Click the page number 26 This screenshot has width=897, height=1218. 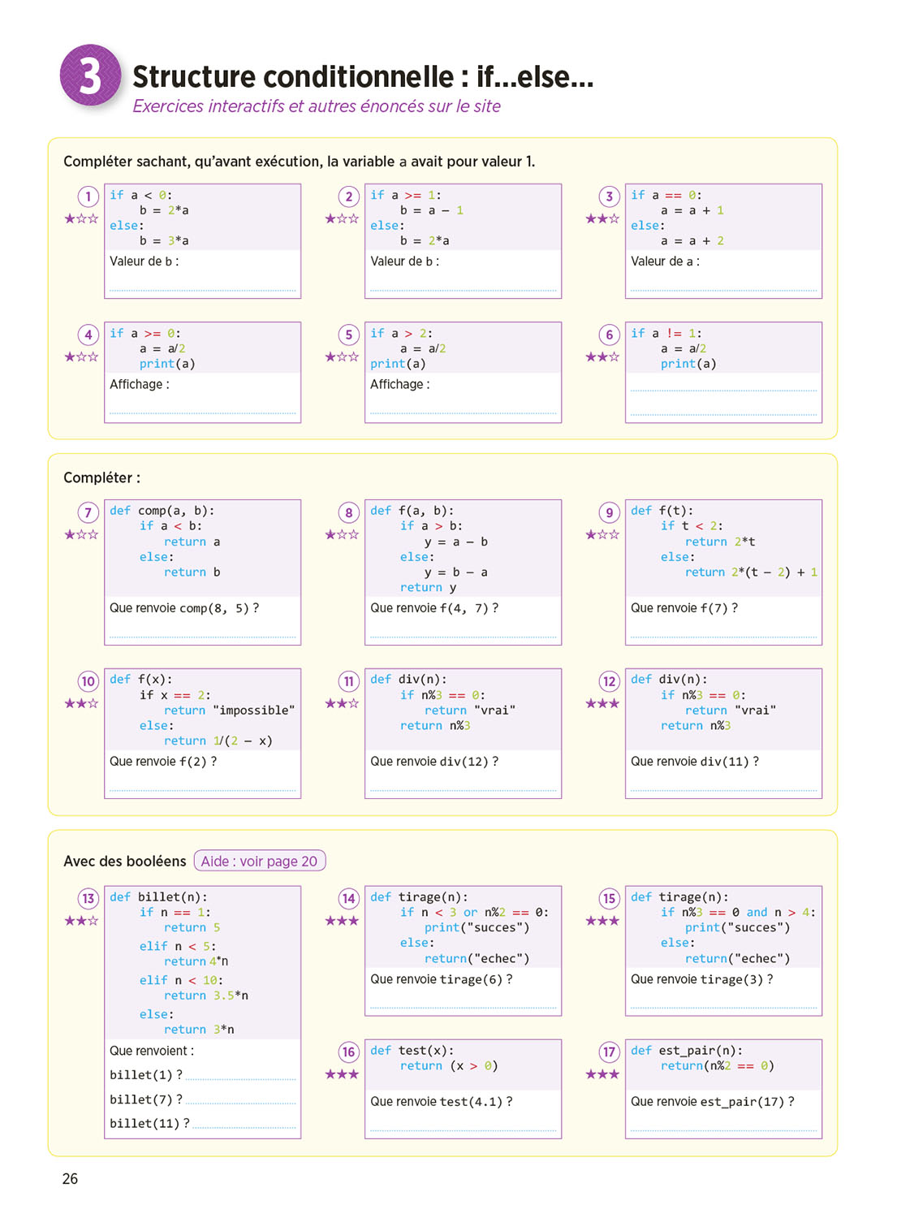[x=71, y=1178]
